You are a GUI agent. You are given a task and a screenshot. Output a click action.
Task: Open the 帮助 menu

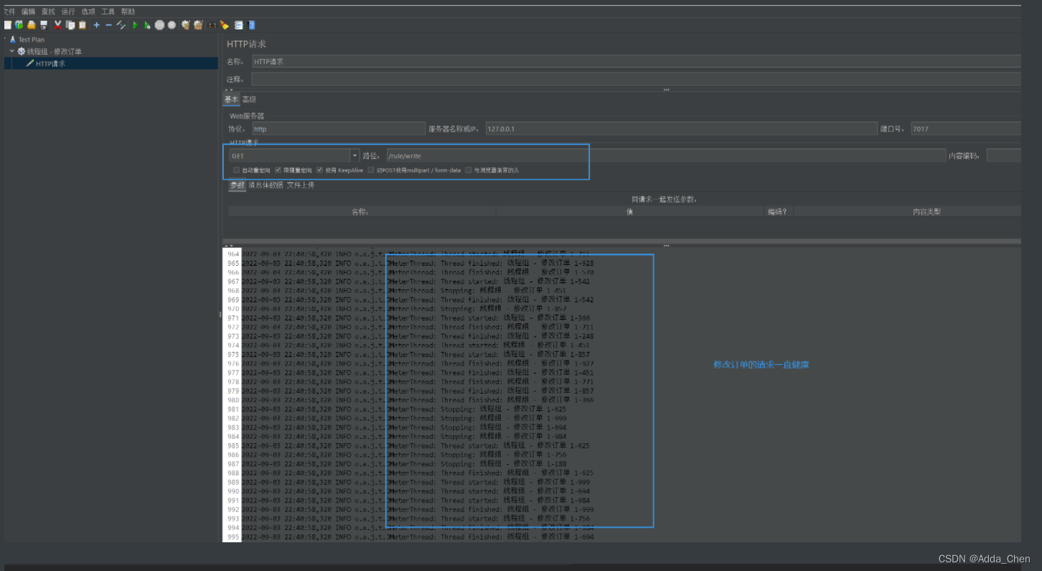[128, 11]
